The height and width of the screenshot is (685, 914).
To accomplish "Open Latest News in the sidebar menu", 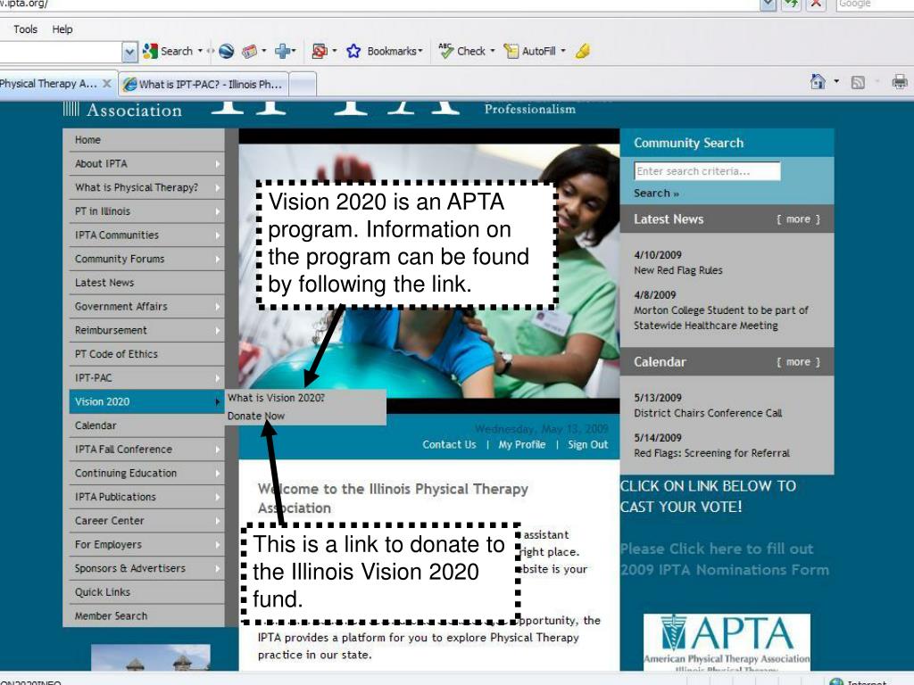I will 147,283.
